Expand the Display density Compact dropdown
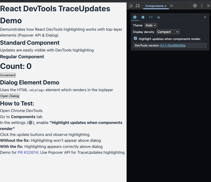 point(168,32)
